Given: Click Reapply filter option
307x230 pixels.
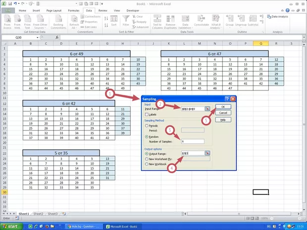Looking at the screenshot, I should [x=140, y=22].
